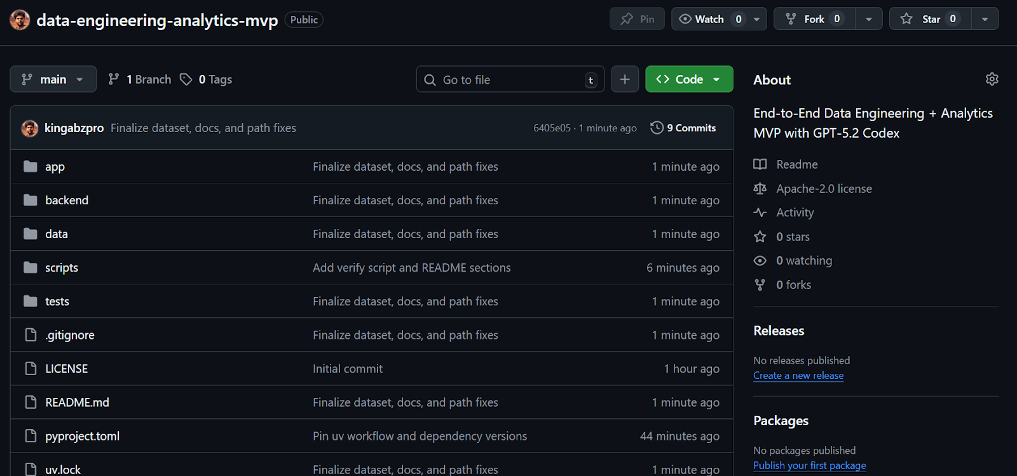Screen dimensions: 1017x476
Task: Open the scripts folder
Action: tap(62, 268)
